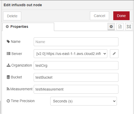The height and width of the screenshot is (114, 134).
Task: Click the Measurement field containing testMeasurement
Action: 76,89
